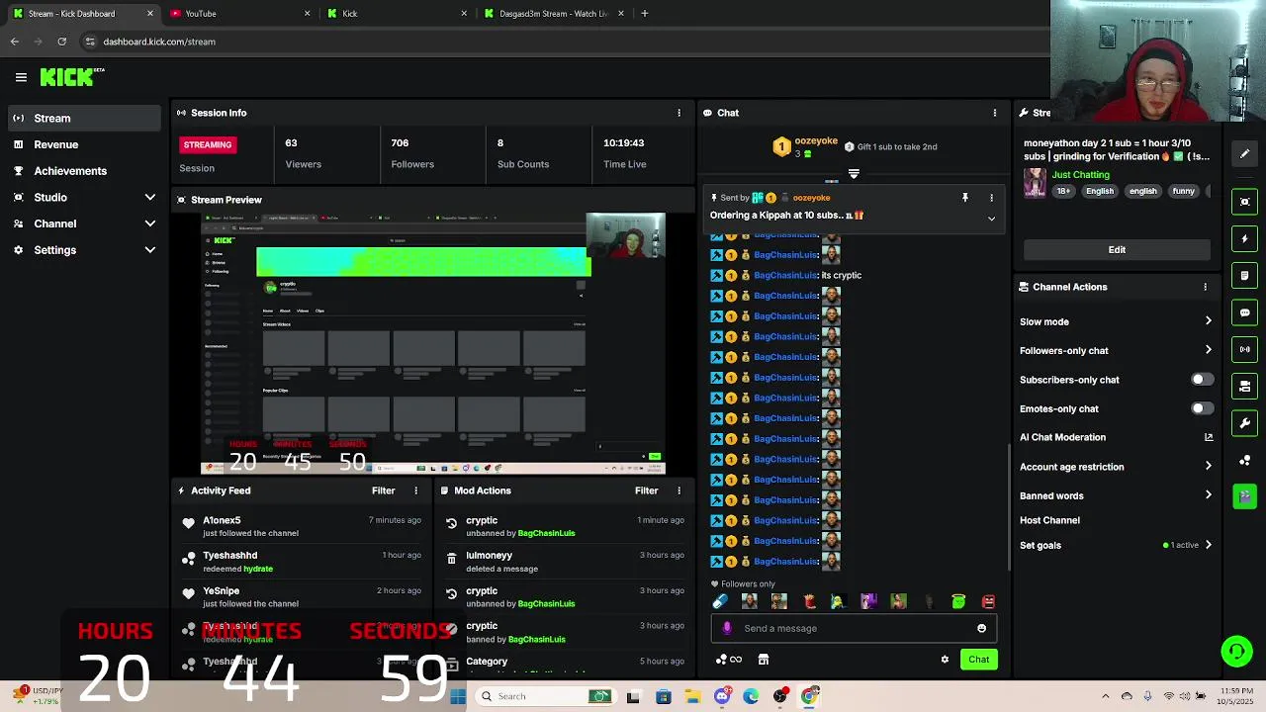Click the chat bubble icon in right sidebar
This screenshot has width=1266, height=712.
(x=1244, y=312)
